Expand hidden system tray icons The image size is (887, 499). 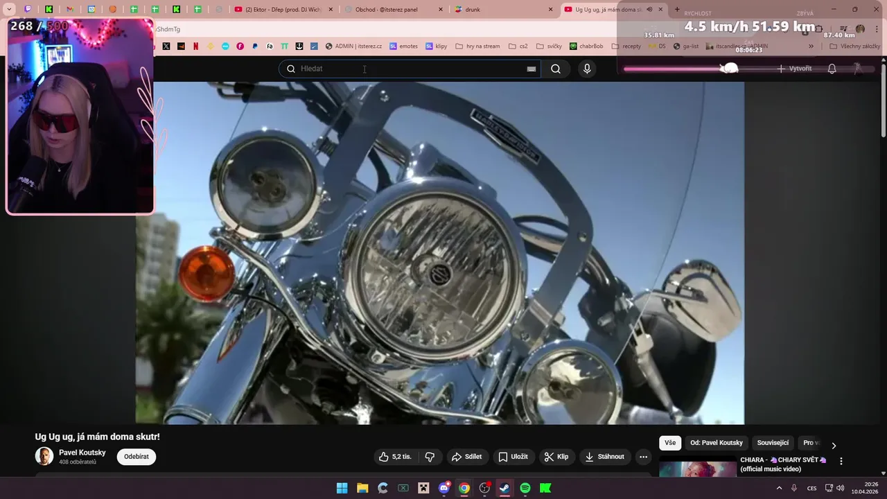[779, 488]
